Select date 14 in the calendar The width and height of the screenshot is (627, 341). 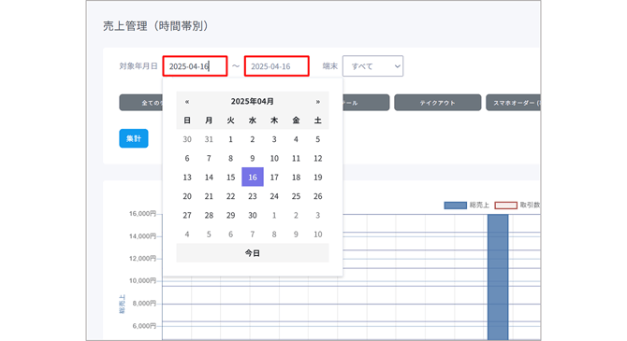pyautogui.click(x=209, y=178)
